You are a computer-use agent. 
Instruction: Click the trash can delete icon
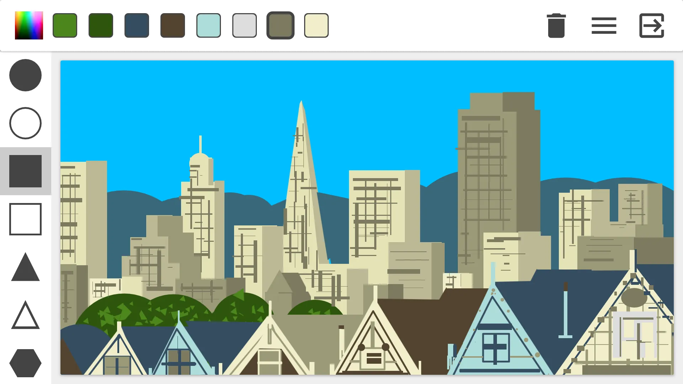556,25
